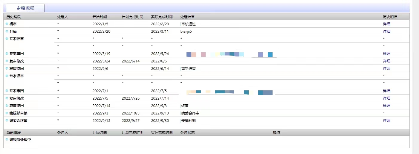The height and width of the screenshot is (154, 419).
Task: Click bullet icon of 复审修改 row planned 2022/6/14
Action: pos(7,61)
